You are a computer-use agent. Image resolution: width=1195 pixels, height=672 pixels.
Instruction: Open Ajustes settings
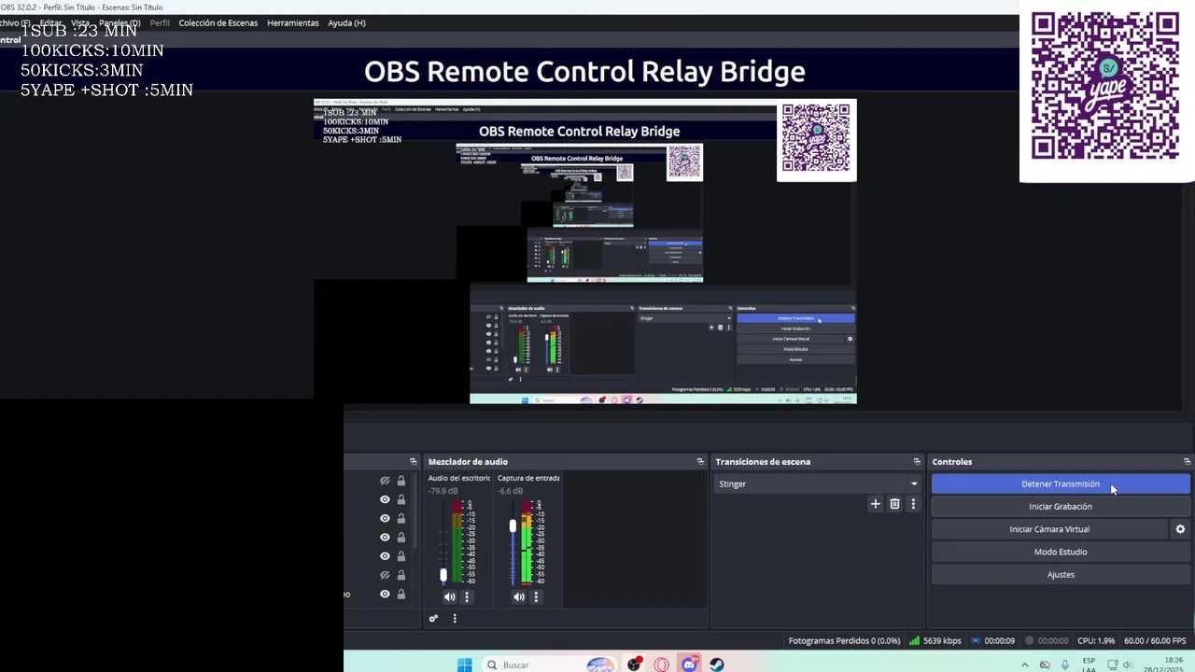[x=1061, y=575]
